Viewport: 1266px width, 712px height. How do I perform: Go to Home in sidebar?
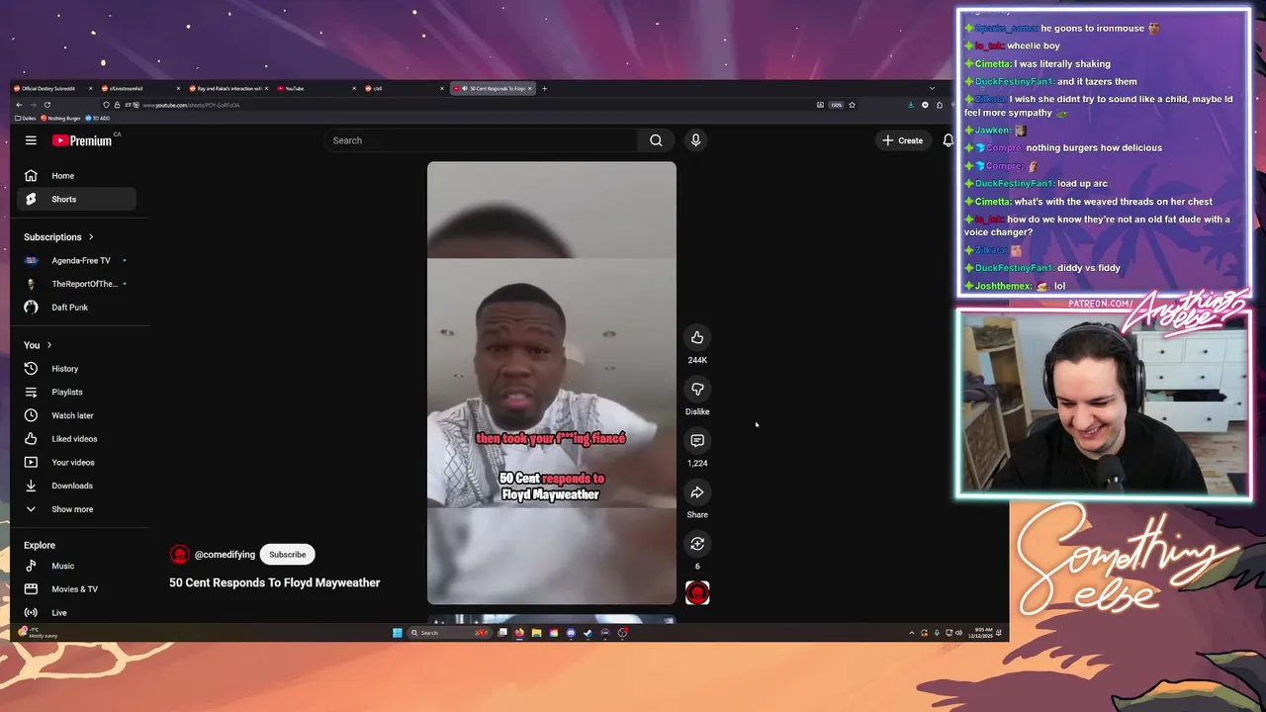pos(76,176)
